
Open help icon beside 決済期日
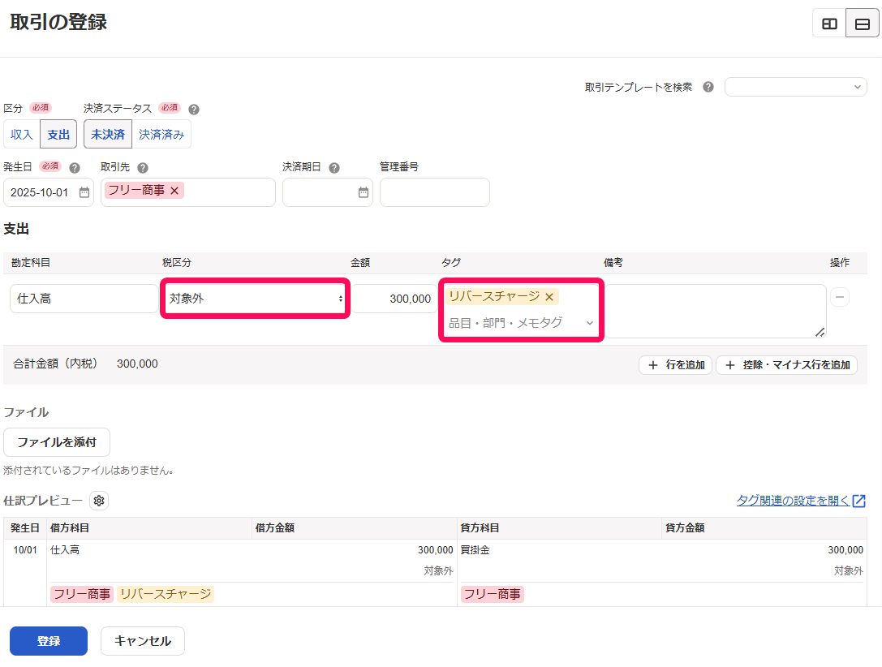point(334,168)
